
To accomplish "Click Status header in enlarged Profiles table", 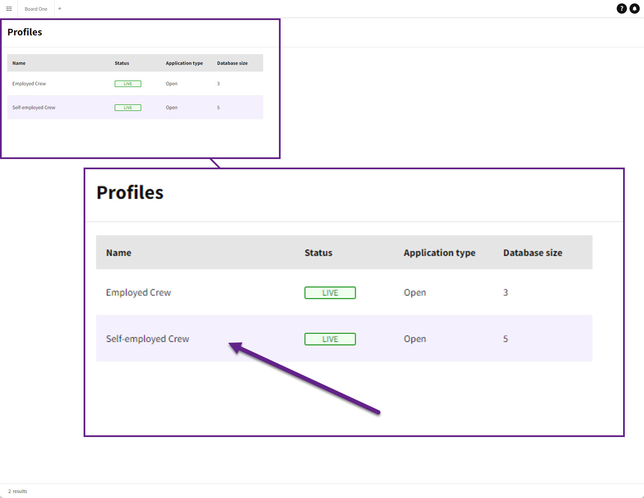I will pos(318,253).
